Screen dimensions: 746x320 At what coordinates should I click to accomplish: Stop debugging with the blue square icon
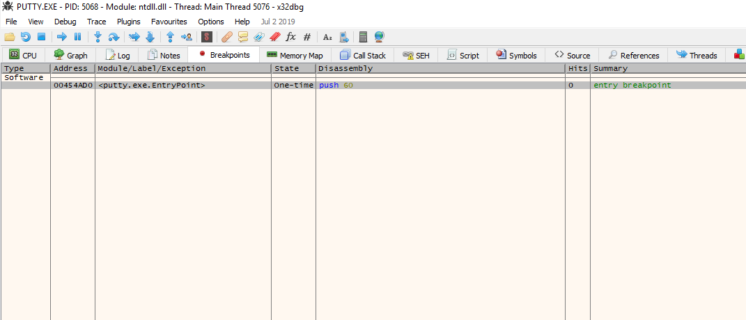tap(41, 37)
